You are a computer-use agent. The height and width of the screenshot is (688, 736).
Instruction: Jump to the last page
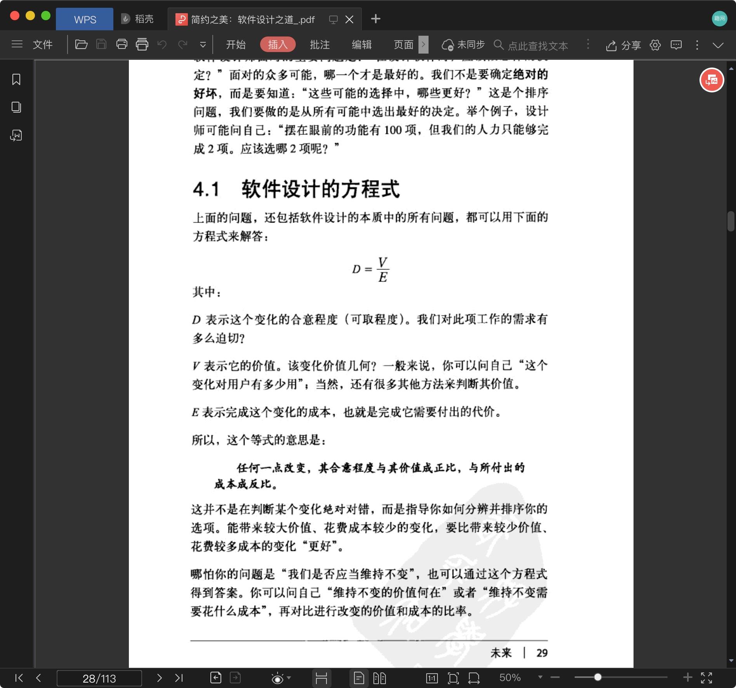point(179,678)
